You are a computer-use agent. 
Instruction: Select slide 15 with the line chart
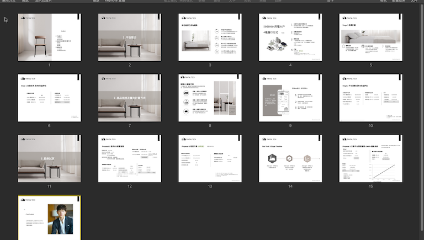coord(370,158)
